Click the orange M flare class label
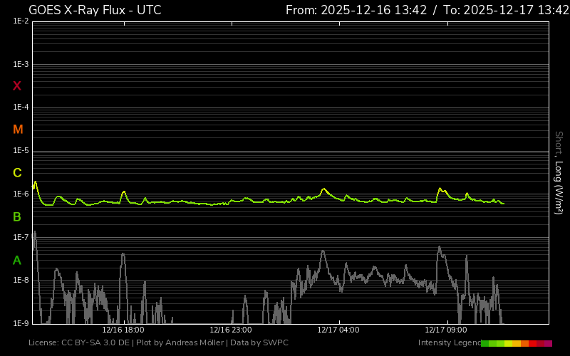The width and height of the screenshot is (570, 356). (18, 130)
